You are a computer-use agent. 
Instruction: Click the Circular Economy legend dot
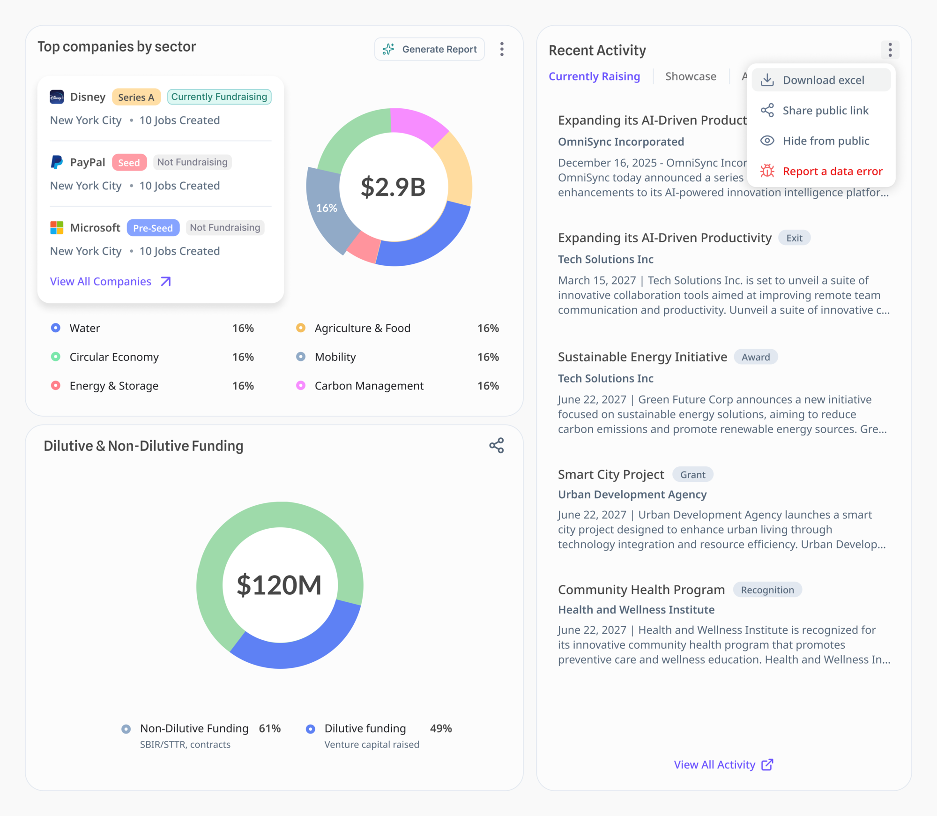[x=56, y=357]
